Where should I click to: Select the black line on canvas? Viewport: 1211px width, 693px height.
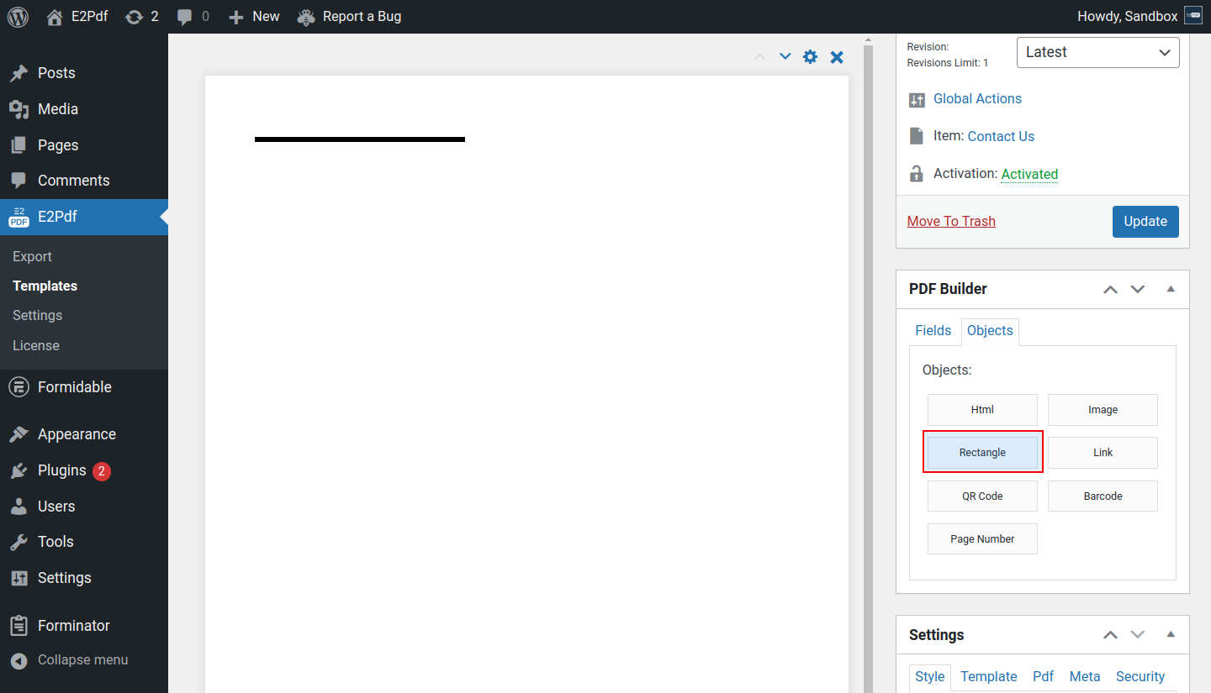pyautogui.click(x=360, y=139)
